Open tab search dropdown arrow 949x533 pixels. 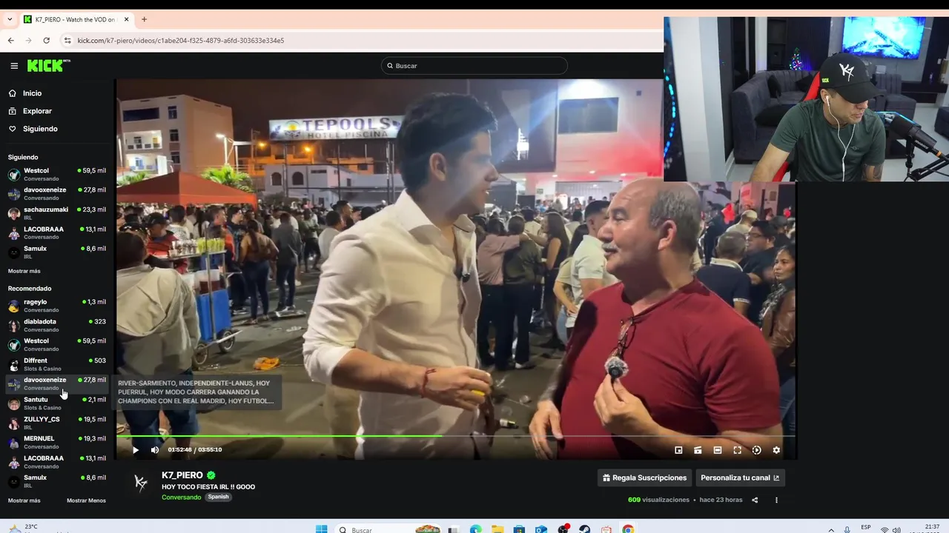[x=9, y=19]
